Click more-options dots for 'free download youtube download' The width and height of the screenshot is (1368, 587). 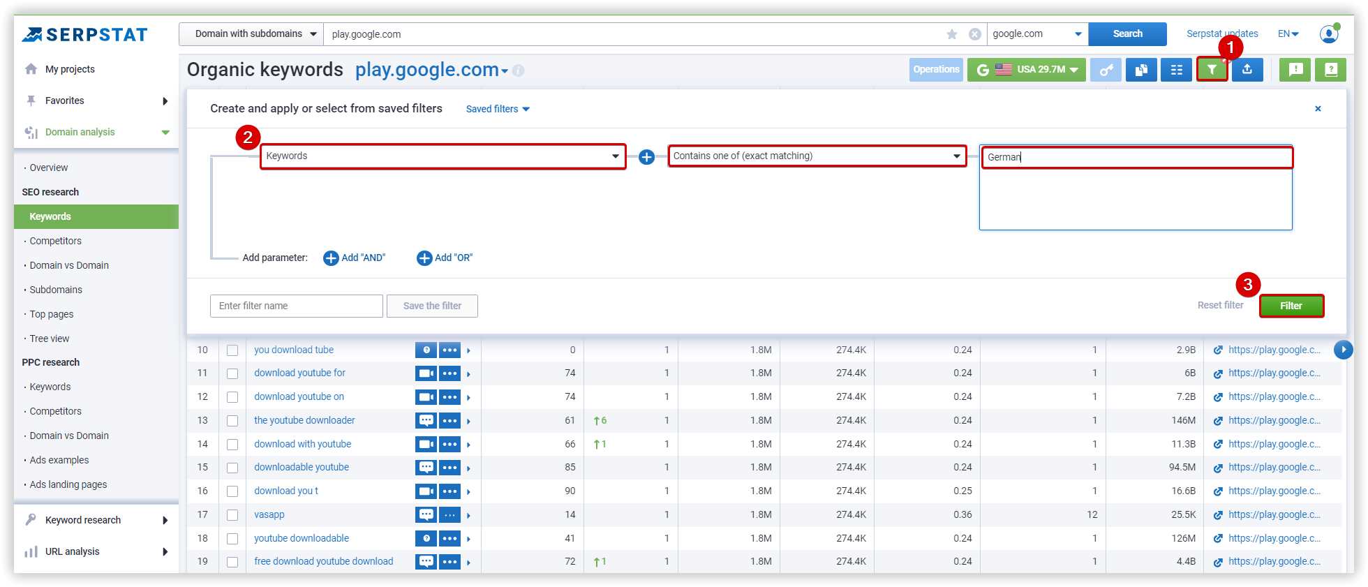449,562
